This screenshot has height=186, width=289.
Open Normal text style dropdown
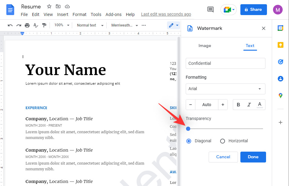[x=90, y=25]
